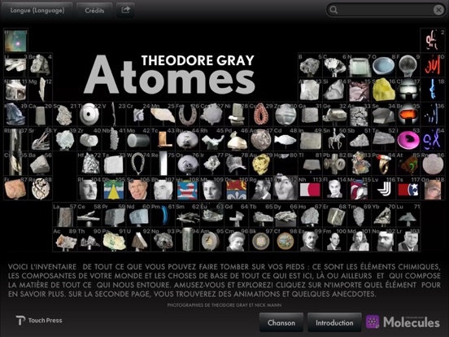Open the Bromine tile number 35
Image resolution: width=449 pixels, height=337 pixels.
click(408, 114)
